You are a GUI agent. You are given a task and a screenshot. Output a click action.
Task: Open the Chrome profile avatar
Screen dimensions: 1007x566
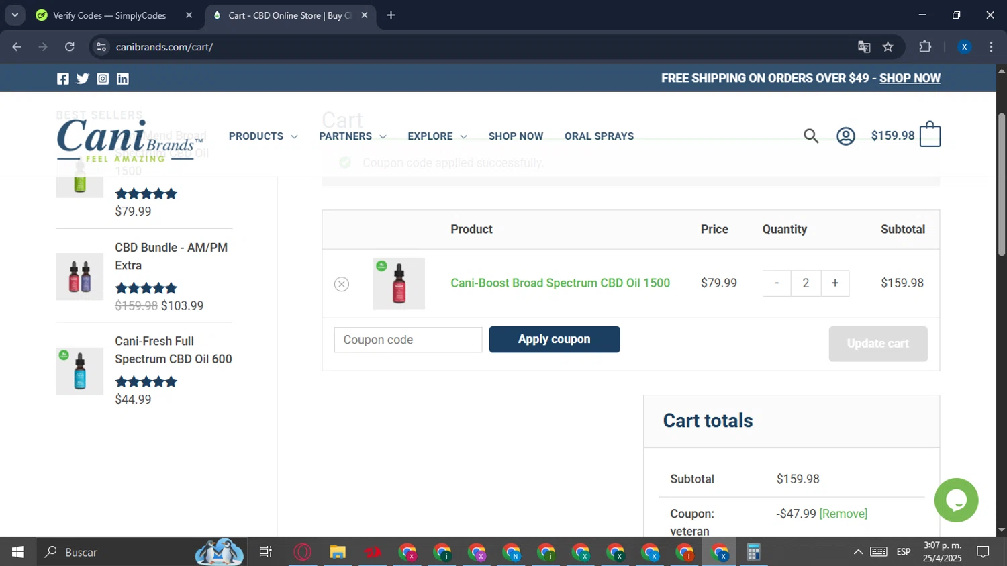tap(964, 46)
